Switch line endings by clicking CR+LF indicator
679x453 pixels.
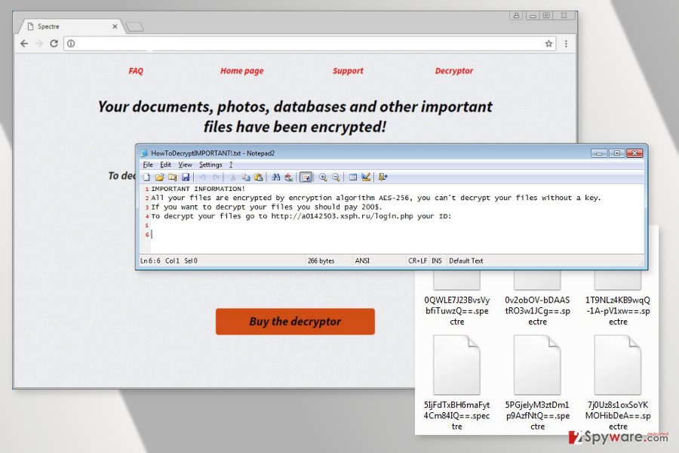click(x=417, y=260)
